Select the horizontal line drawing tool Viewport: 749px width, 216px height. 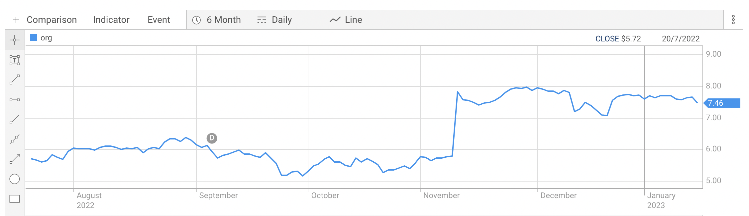(x=15, y=100)
